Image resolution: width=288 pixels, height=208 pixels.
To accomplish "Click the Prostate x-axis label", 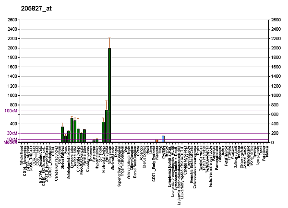I will [163, 152].
